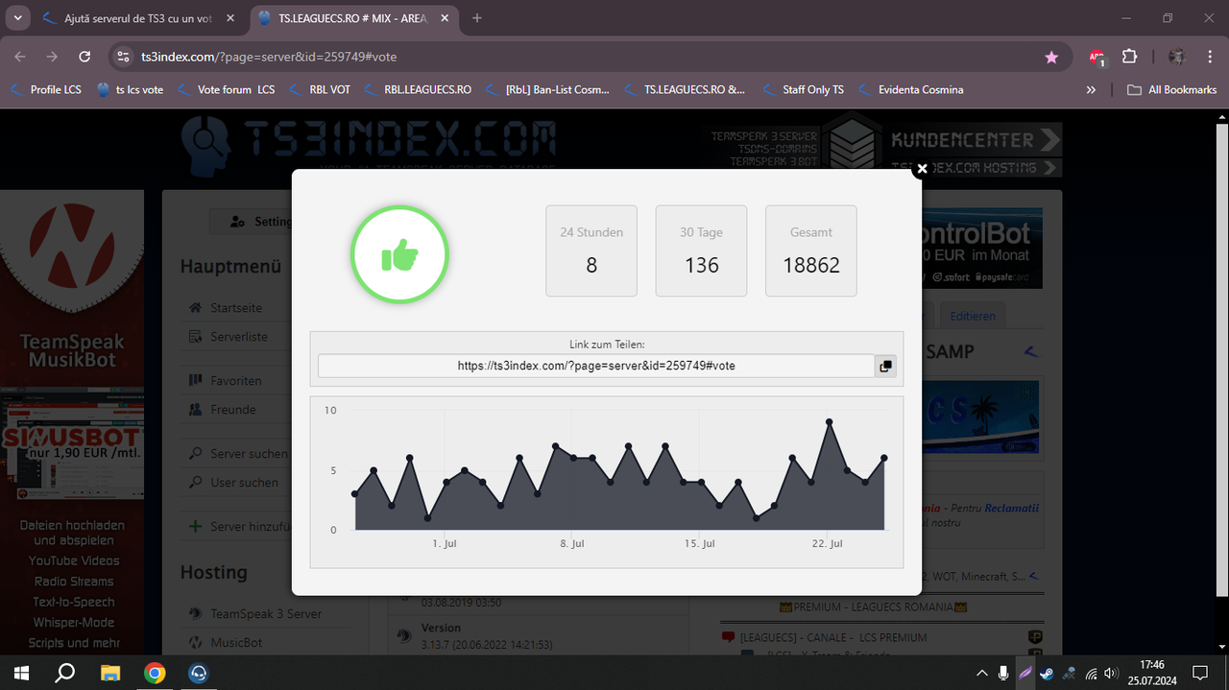Show hidden system tray icons

click(981, 673)
